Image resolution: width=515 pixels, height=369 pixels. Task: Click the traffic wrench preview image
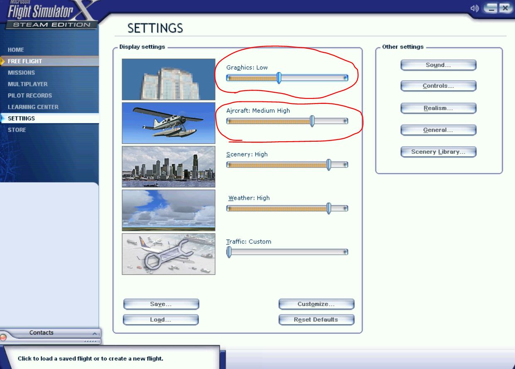tap(169, 254)
